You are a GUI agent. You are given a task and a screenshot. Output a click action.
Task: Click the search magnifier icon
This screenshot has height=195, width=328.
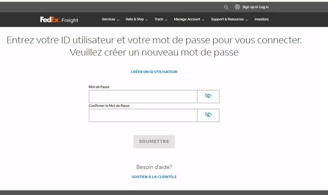[226, 7]
